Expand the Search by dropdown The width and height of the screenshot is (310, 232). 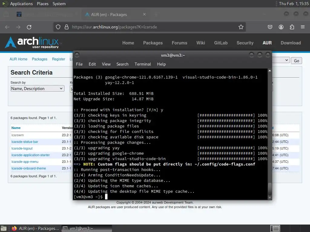[x=37, y=89]
